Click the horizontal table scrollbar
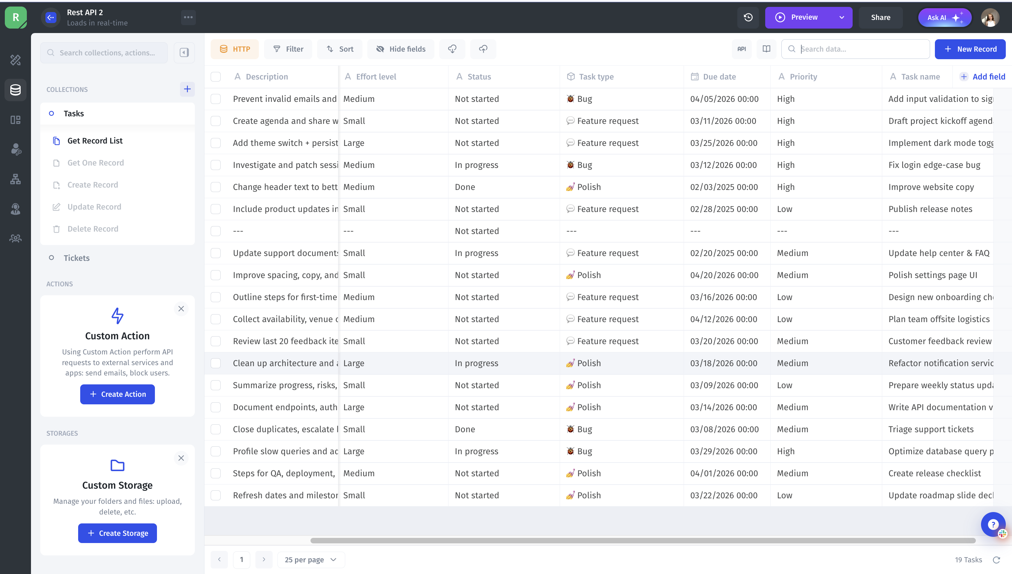Image resolution: width=1012 pixels, height=574 pixels. coord(643,541)
